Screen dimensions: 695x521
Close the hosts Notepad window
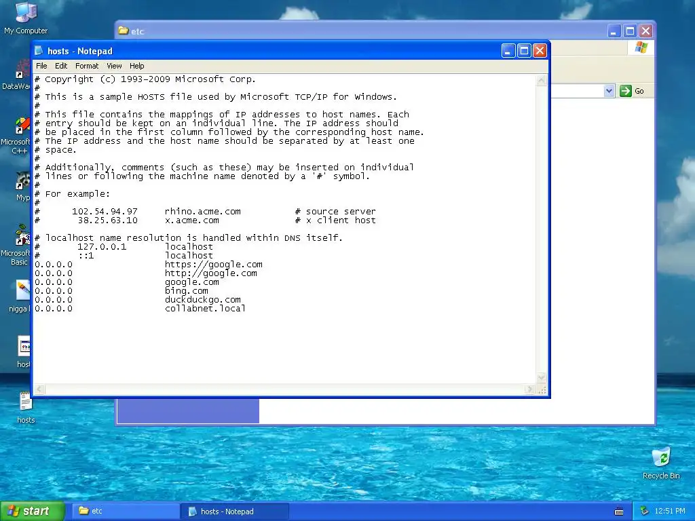click(x=540, y=51)
